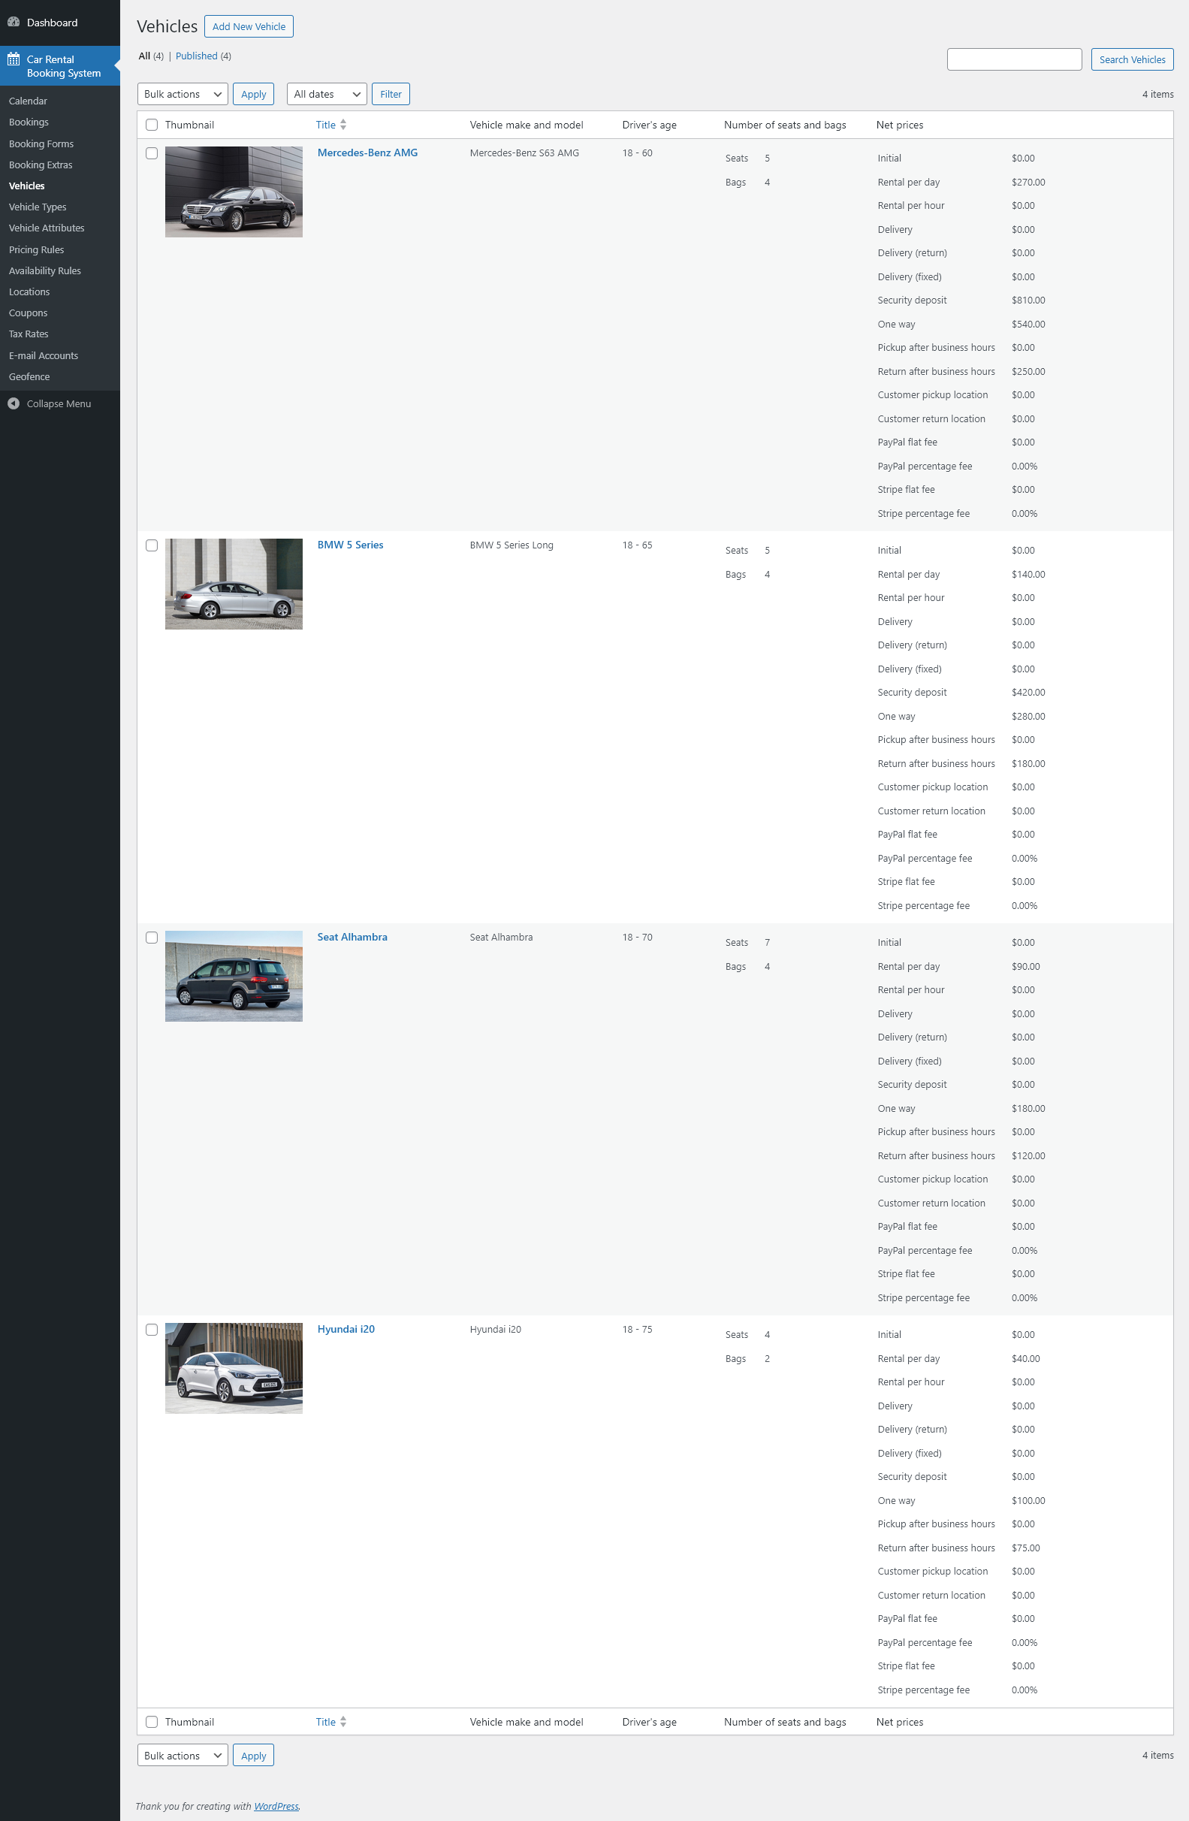
Task: Sort vehicles using bottom Title sort arrows
Action: pyautogui.click(x=343, y=1722)
